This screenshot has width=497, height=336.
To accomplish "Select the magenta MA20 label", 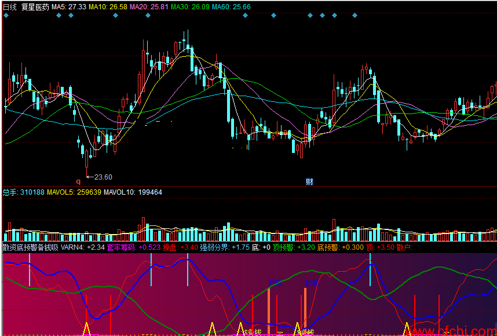I will pyautogui.click(x=148, y=6).
